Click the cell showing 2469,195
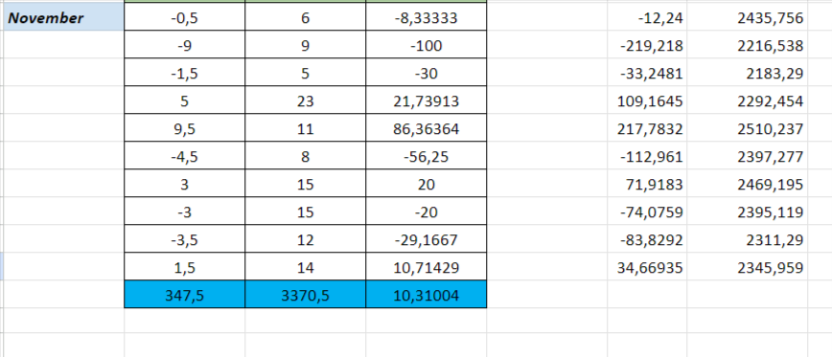Image resolution: width=832 pixels, height=357 pixels. pos(747,184)
